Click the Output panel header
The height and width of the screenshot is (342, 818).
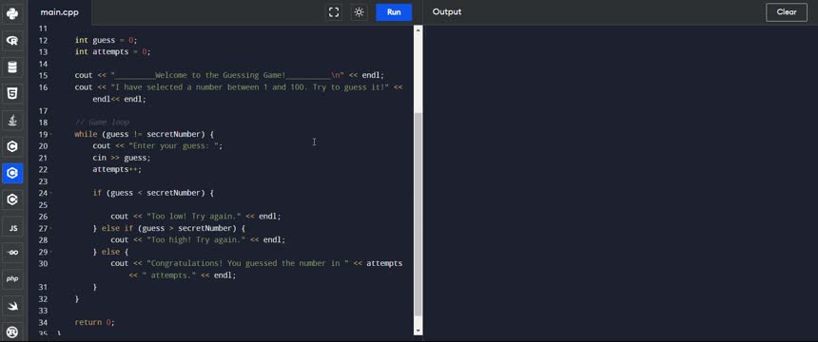click(x=447, y=12)
